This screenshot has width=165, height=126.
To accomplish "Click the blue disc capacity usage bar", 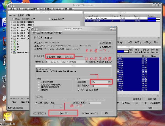I will [123, 52].
